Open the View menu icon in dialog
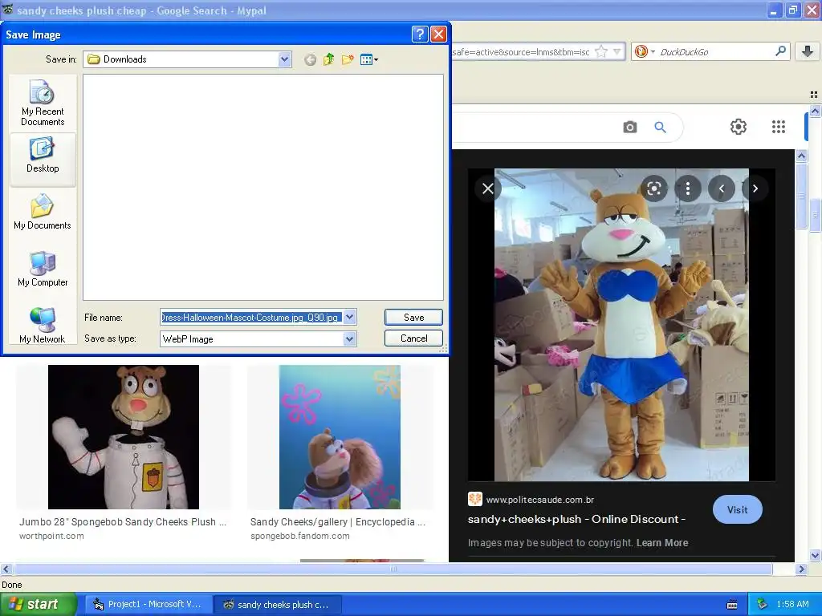The height and width of the screenshot is (616, 822). (369, 59)
